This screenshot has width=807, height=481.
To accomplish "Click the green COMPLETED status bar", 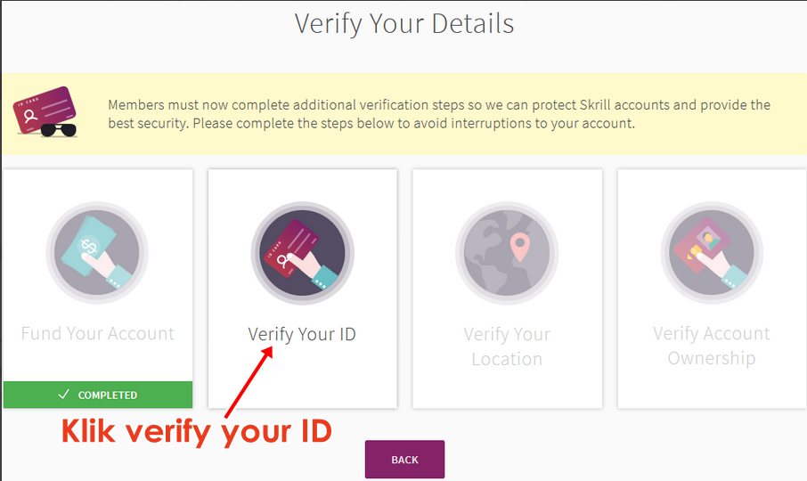I will tap(98, 395).
